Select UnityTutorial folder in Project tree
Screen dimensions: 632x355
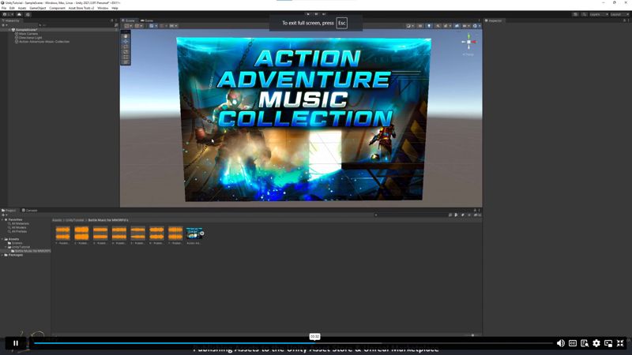(x=20, y=247)
